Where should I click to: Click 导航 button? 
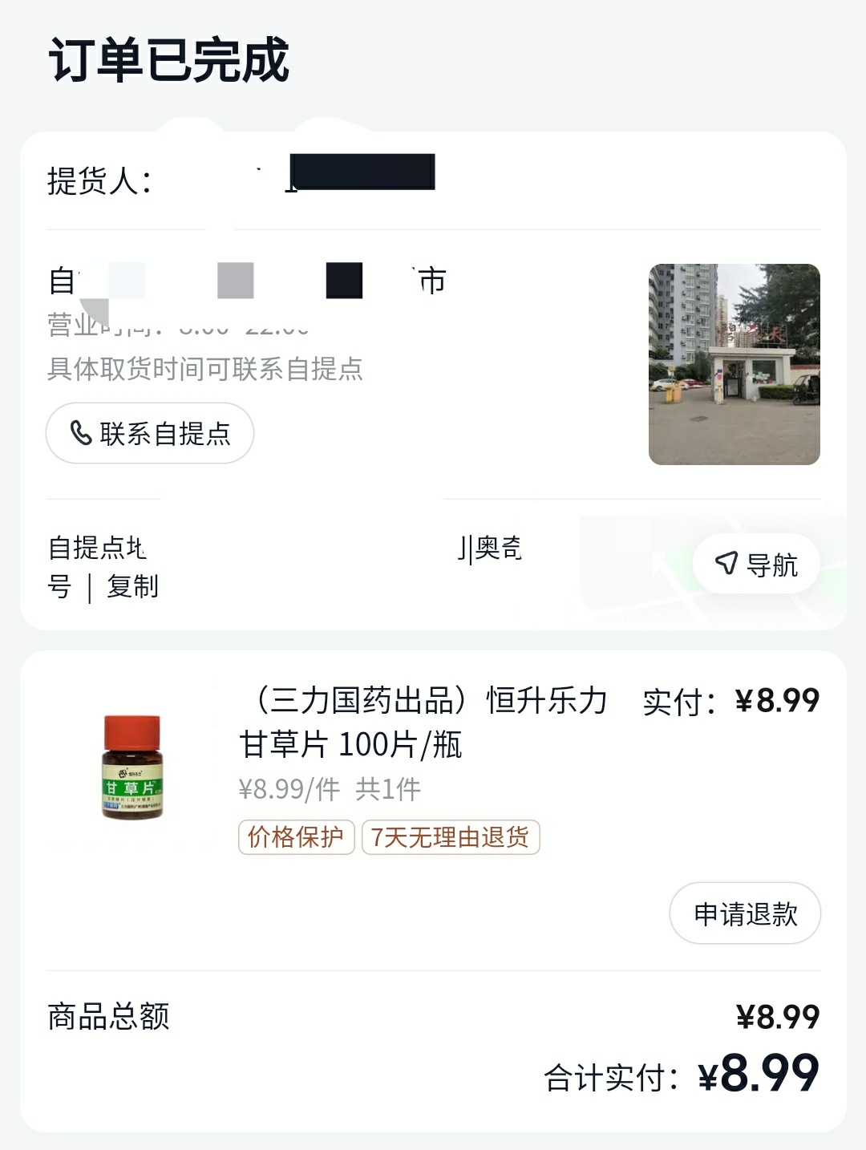click(x=756, y=564)
